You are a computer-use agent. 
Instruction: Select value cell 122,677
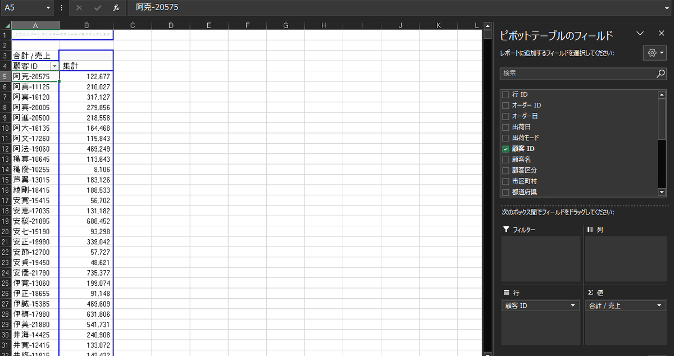(86, 76)
